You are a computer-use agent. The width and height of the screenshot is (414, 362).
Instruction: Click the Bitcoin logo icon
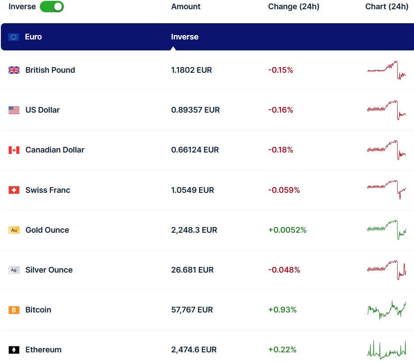pyautogui.click(x=14, y=310)
